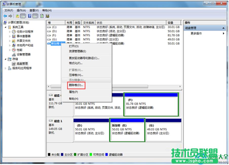
Task: Collapse the 系统工具 tree node
Action: pos(6,27)
